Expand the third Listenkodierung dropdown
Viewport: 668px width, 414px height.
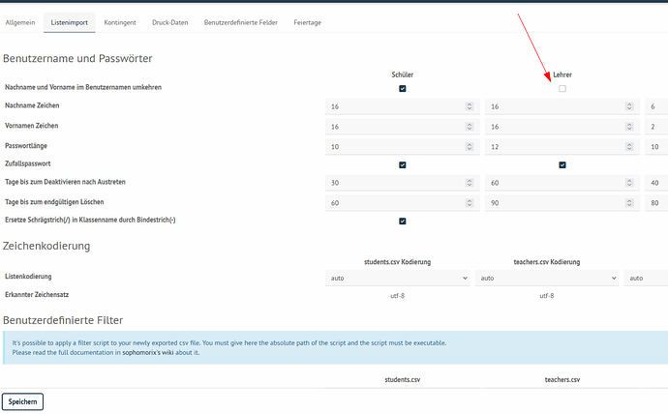click(x=647, y=278)
